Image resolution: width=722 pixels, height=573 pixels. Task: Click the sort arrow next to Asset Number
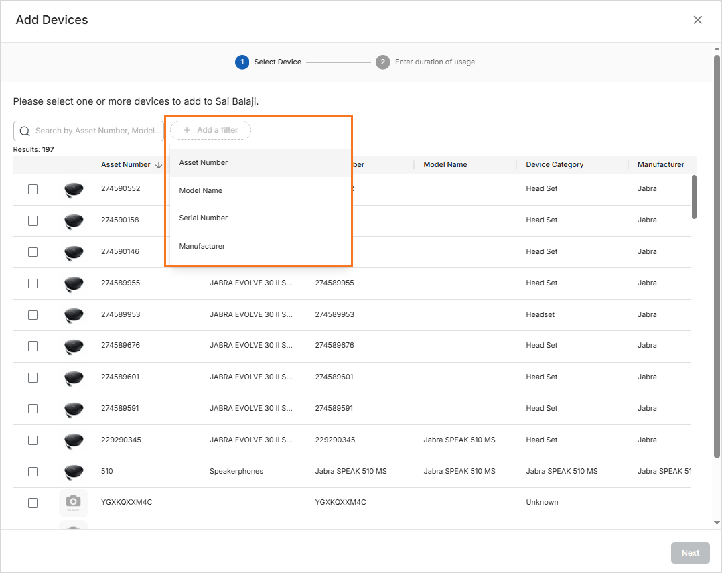(159, 165)
